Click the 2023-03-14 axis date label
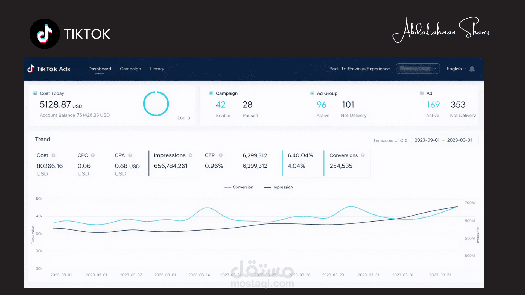The height and width of the screenshot is (295, 525). [x=199, y=275]
